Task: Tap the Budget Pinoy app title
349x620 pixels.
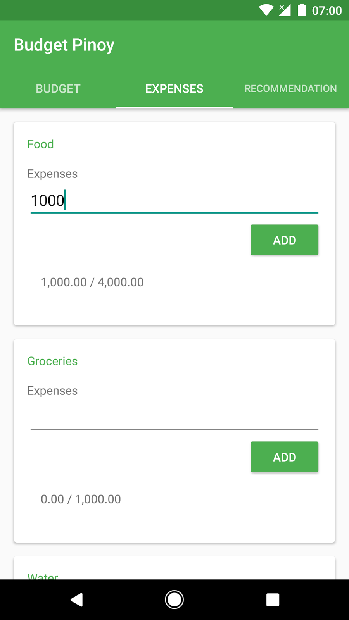Action: [64, 45]
